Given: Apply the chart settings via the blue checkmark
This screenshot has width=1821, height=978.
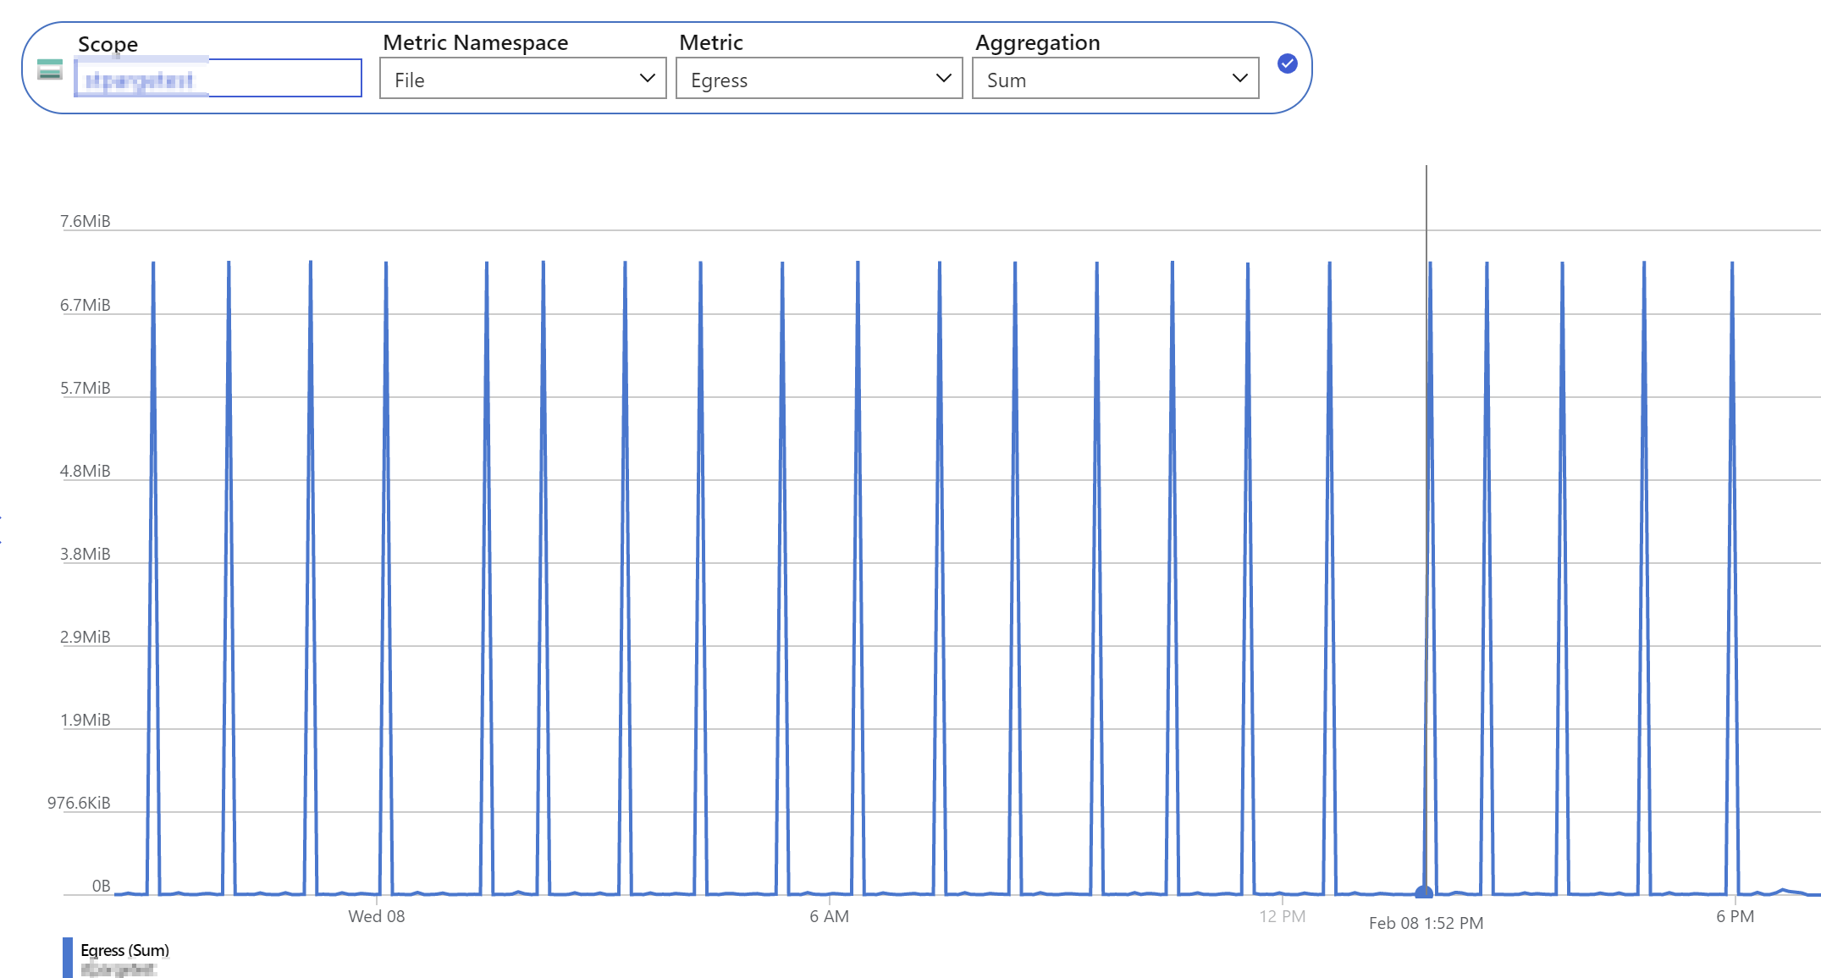Looking at the screenshot, I should (1287, 64).
